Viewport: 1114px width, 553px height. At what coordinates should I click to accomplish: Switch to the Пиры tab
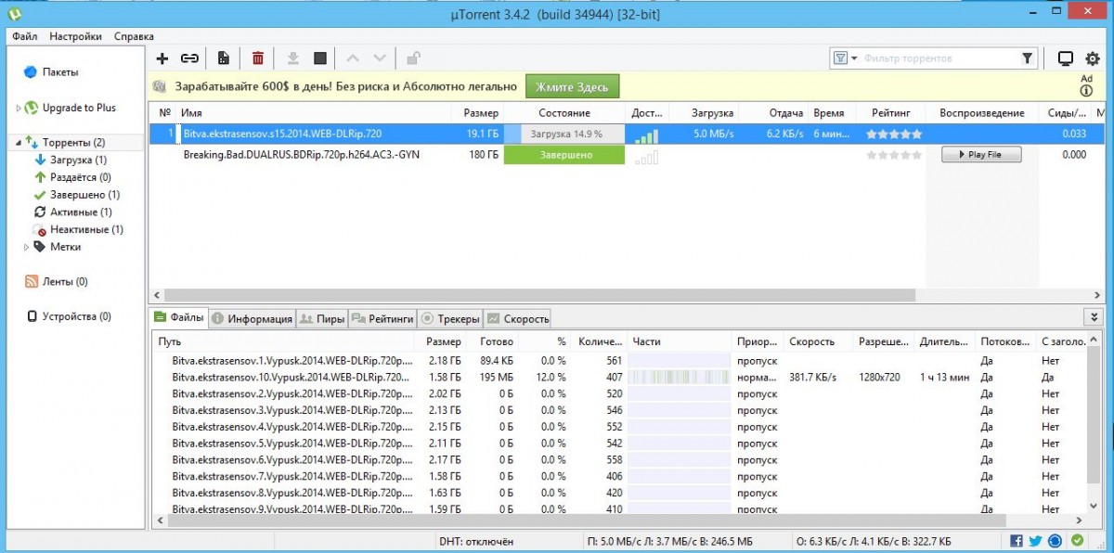(x=322, y=318)
